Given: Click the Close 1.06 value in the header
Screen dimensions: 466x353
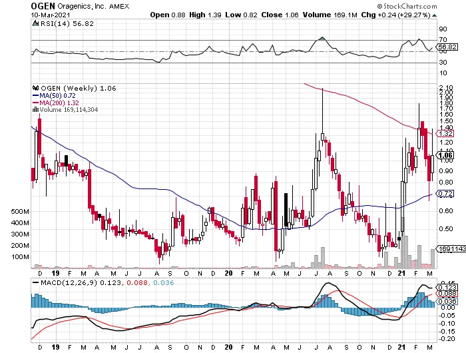Looking at the screenshot, I should click(280, 15).
